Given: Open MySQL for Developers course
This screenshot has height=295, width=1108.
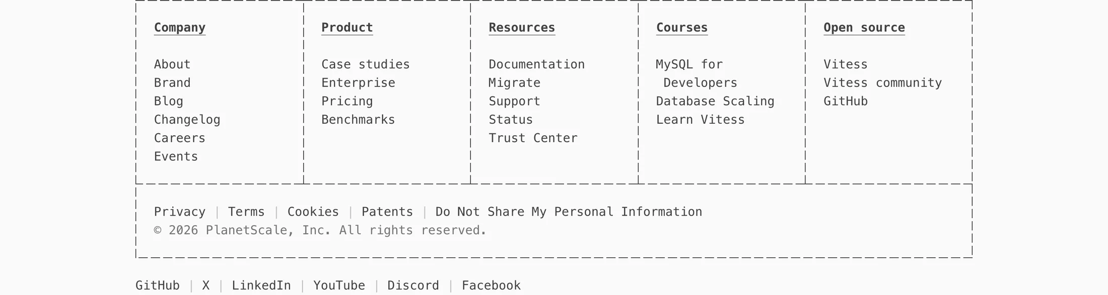Looking at the screenshot, I should tap(697, 73).
